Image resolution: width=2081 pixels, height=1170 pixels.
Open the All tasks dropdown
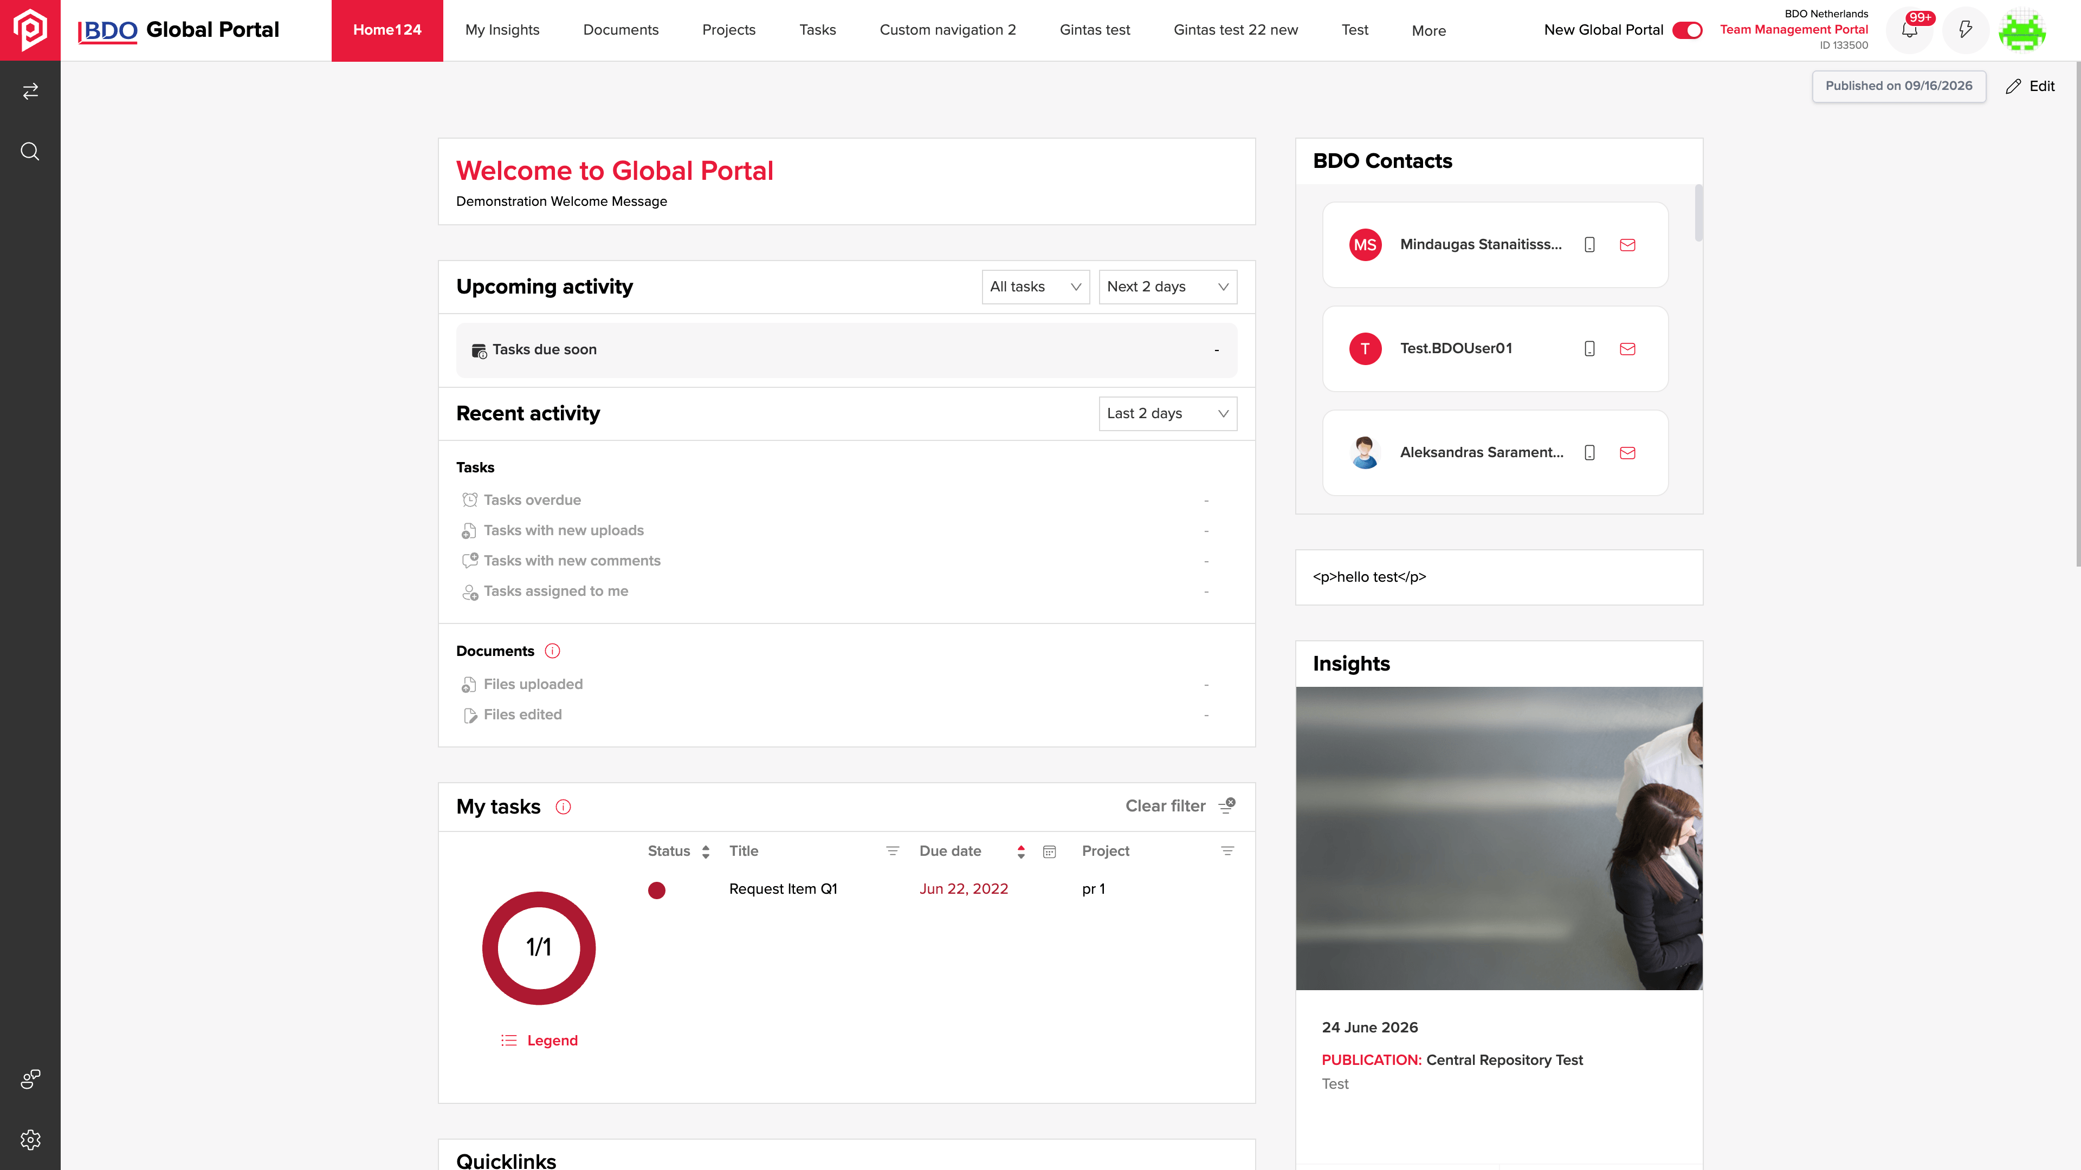[x=1036, y=287]
